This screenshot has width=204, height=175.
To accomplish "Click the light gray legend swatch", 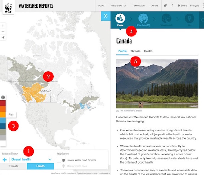I will (x=3, y=137).
